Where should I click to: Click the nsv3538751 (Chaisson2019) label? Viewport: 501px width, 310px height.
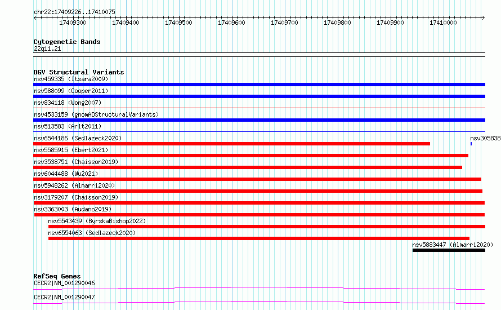[x=76, y=162]
